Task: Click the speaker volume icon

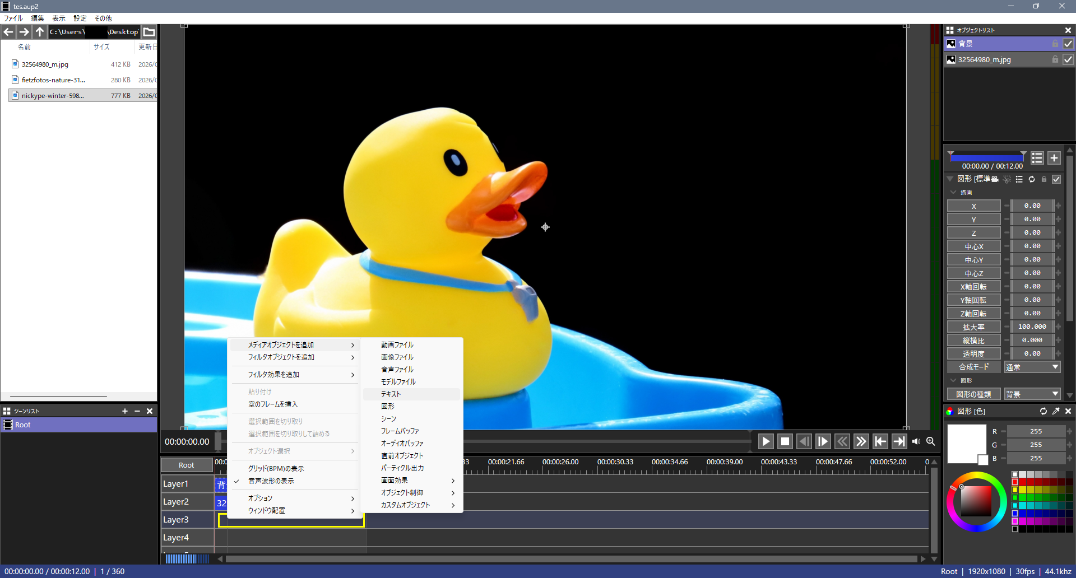Action: 916,441
